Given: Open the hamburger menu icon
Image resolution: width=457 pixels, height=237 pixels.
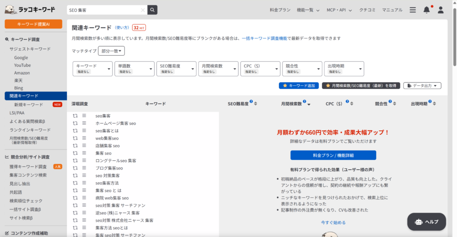Looking at the screenshot, I should coord(413,10).
